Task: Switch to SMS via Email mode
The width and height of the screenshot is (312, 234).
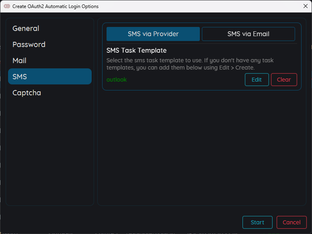Action: (x=248, y=34)
